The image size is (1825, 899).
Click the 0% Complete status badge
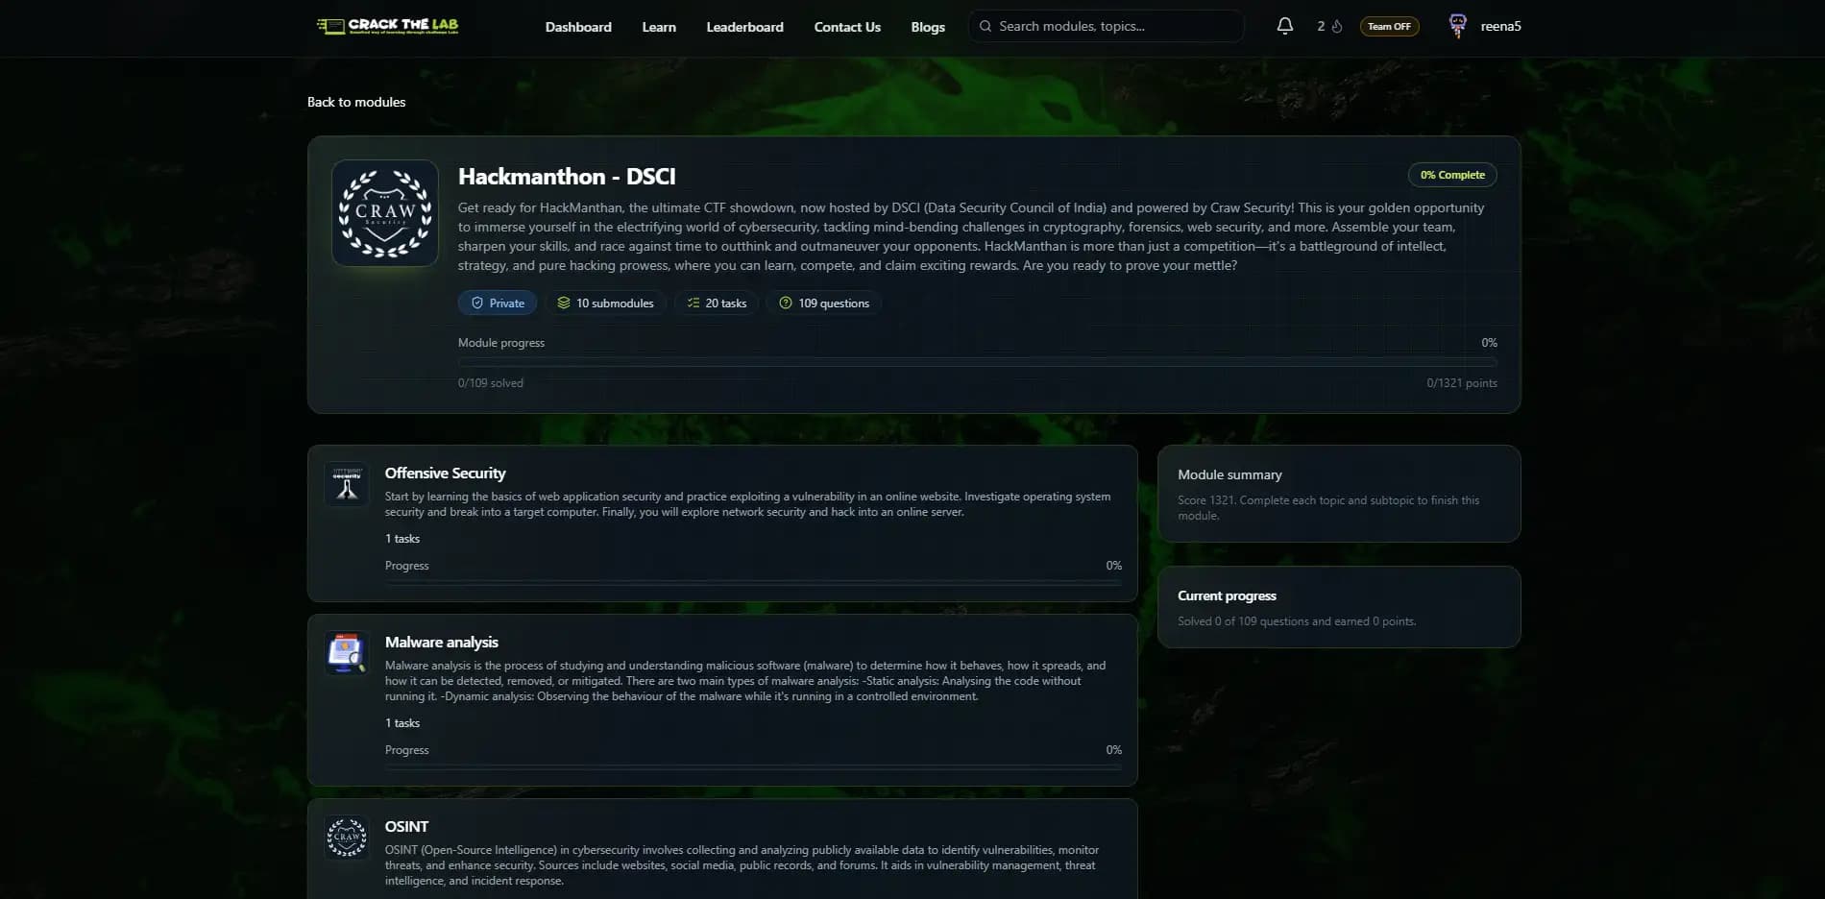pyautogui.click(x=1451, y=175)
